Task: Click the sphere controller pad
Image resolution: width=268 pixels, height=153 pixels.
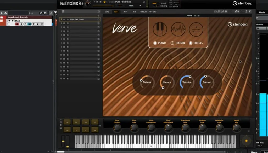Action: (246, 141)
